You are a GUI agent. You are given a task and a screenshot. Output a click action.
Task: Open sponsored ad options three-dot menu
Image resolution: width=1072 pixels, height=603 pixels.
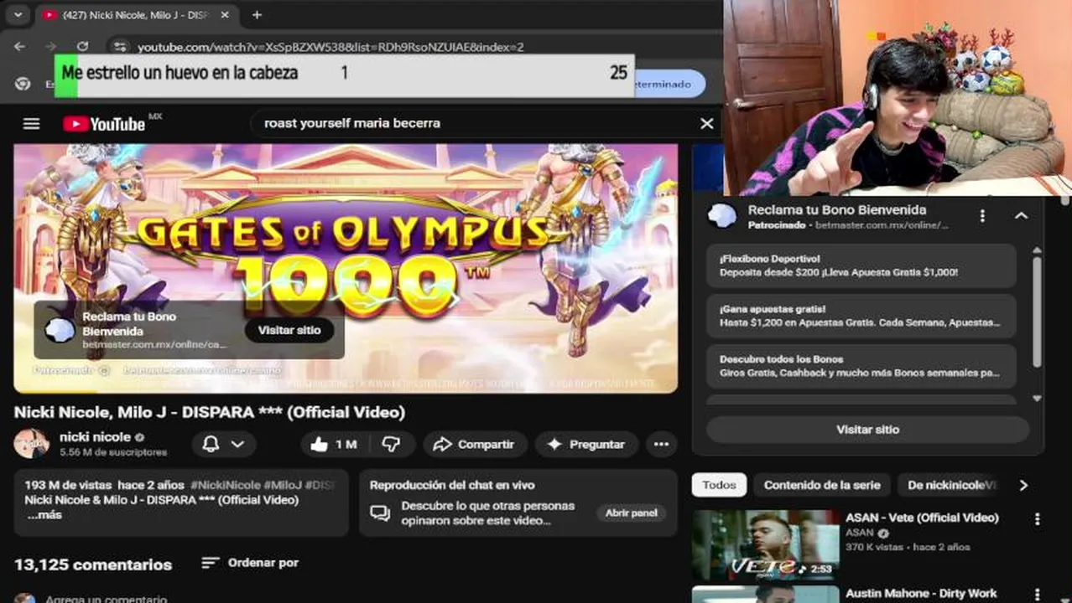point(982,216)
